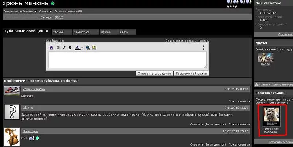The image size is (293, 147).
Task: Click the insert link globe icon
Action: point(88,48)
